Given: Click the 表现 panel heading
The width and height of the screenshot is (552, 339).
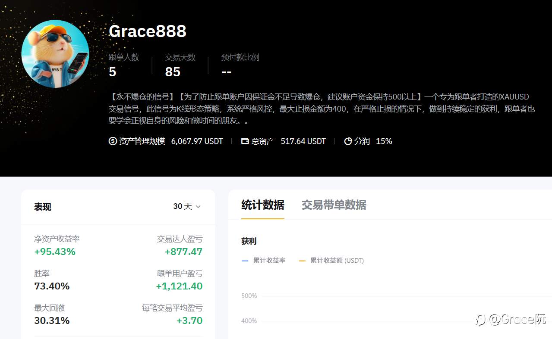Looking at the screenshot, I should tap(43, 207).
